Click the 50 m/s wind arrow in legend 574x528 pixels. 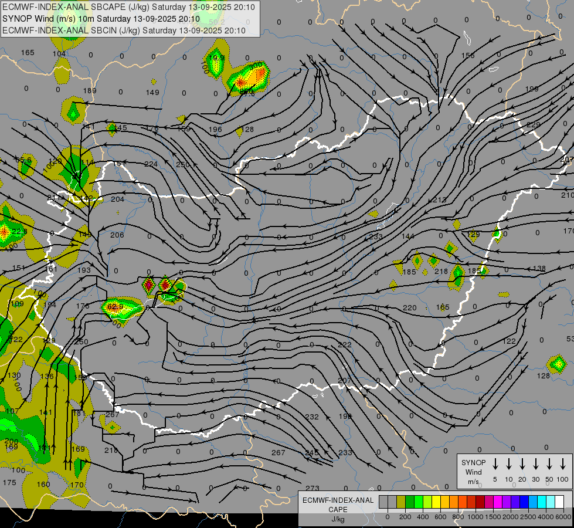coord(549,464)
